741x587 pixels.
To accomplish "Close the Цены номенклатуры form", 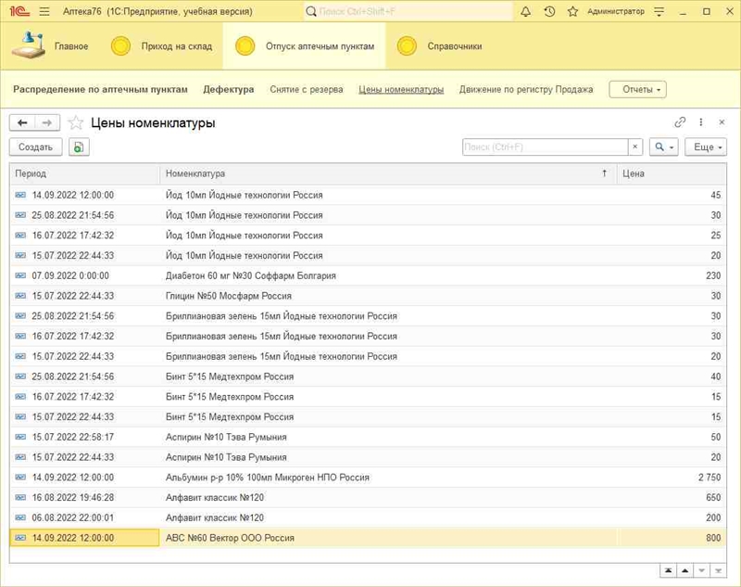I will point(722,122).
